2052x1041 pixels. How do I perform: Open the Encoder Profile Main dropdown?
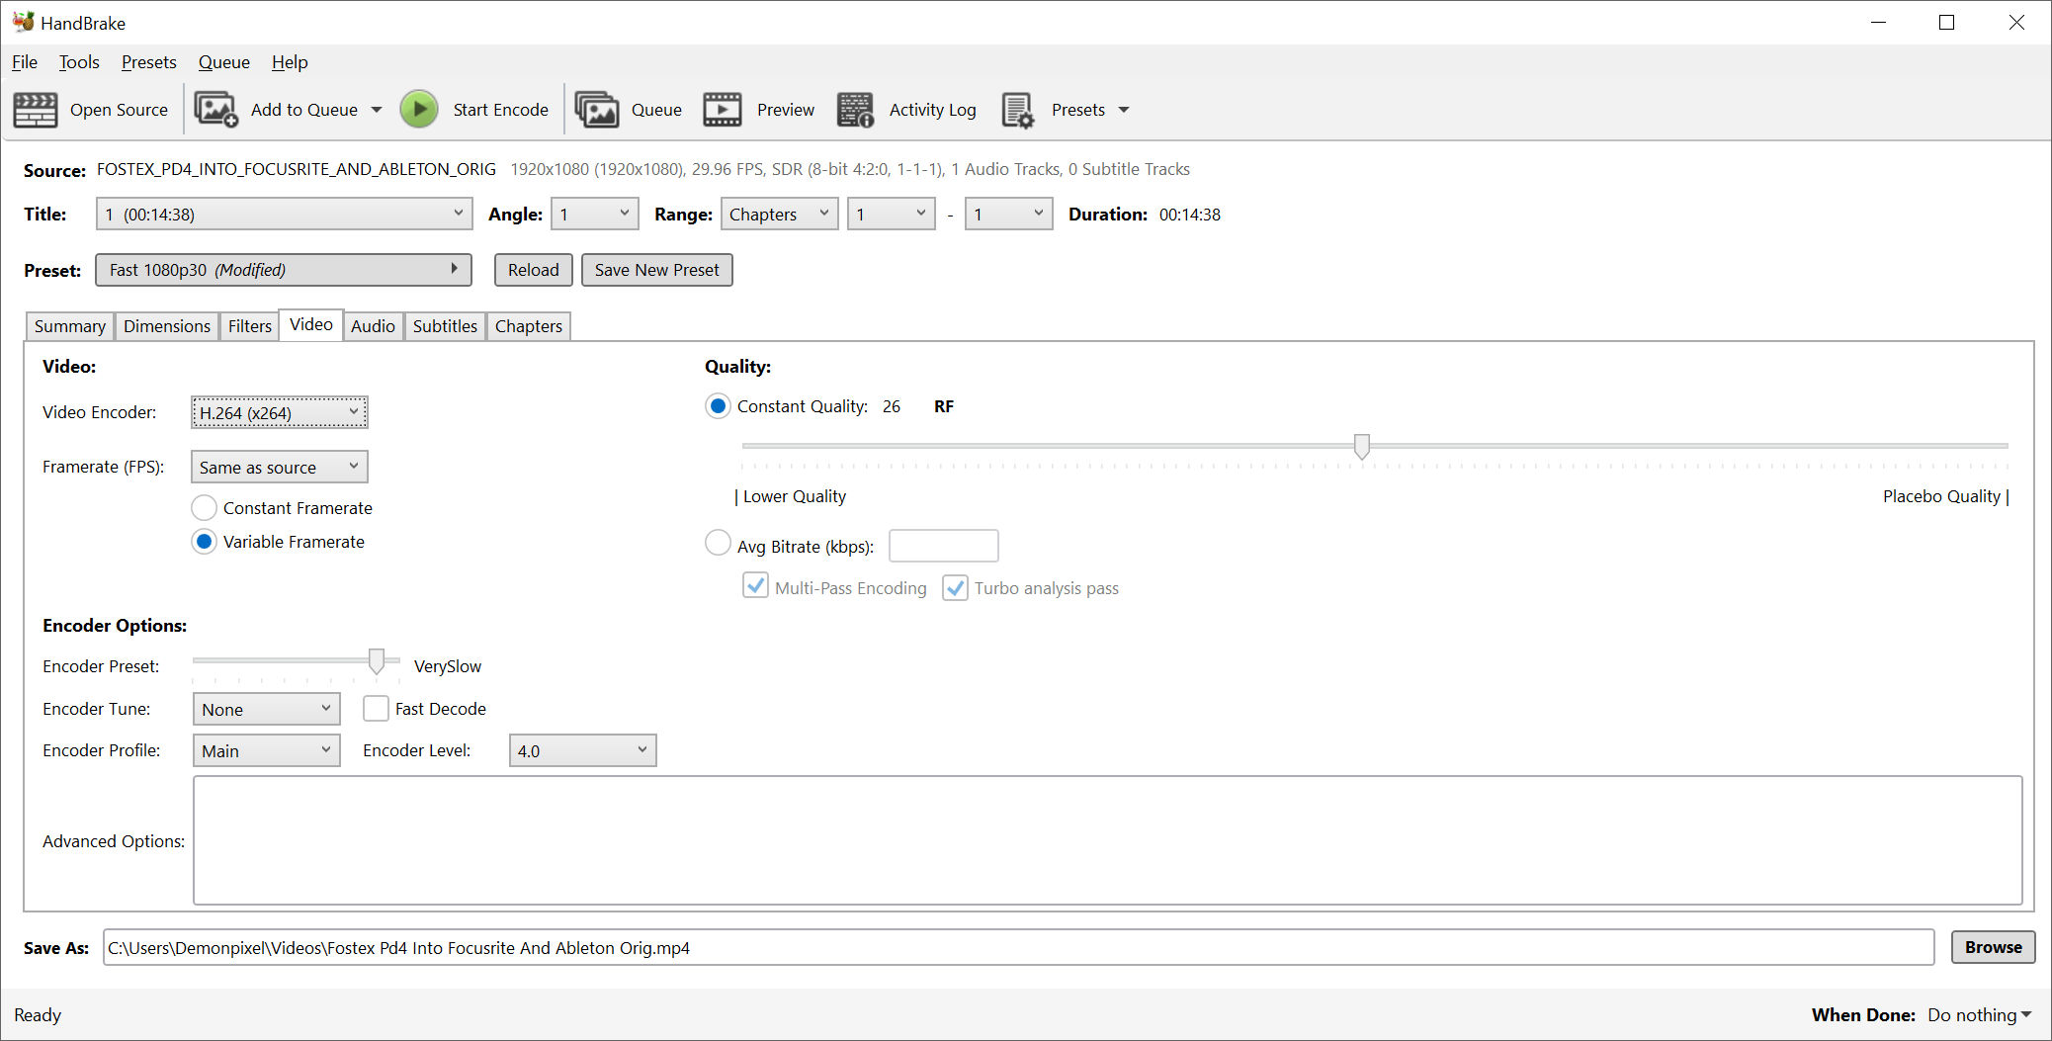tap(267, 750)
